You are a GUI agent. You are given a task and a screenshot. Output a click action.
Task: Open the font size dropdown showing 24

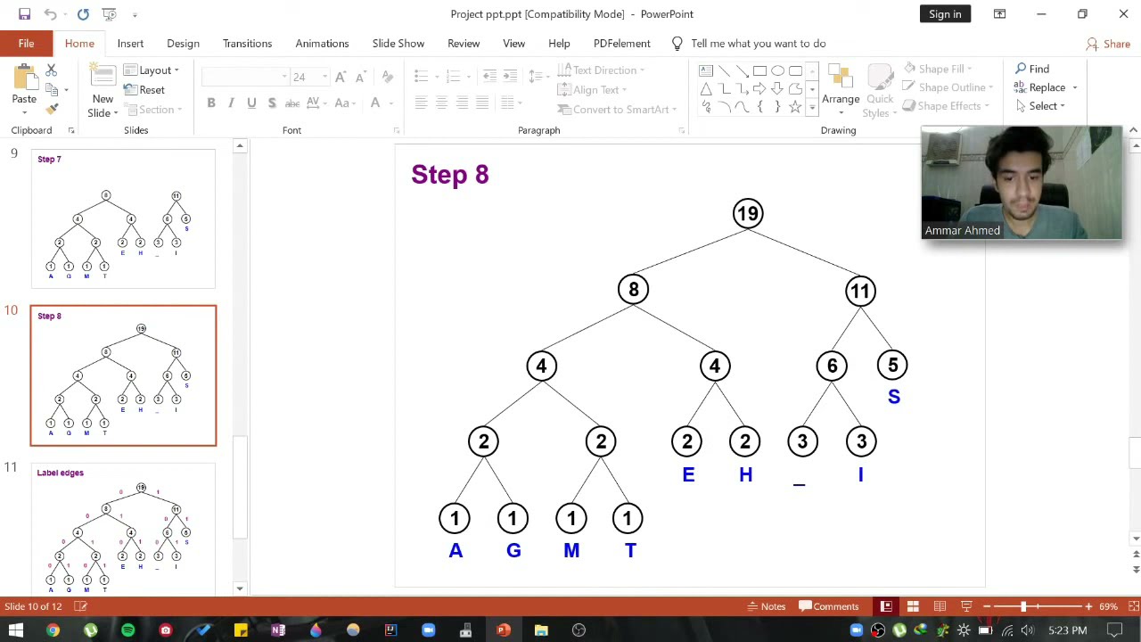[324, 78]
